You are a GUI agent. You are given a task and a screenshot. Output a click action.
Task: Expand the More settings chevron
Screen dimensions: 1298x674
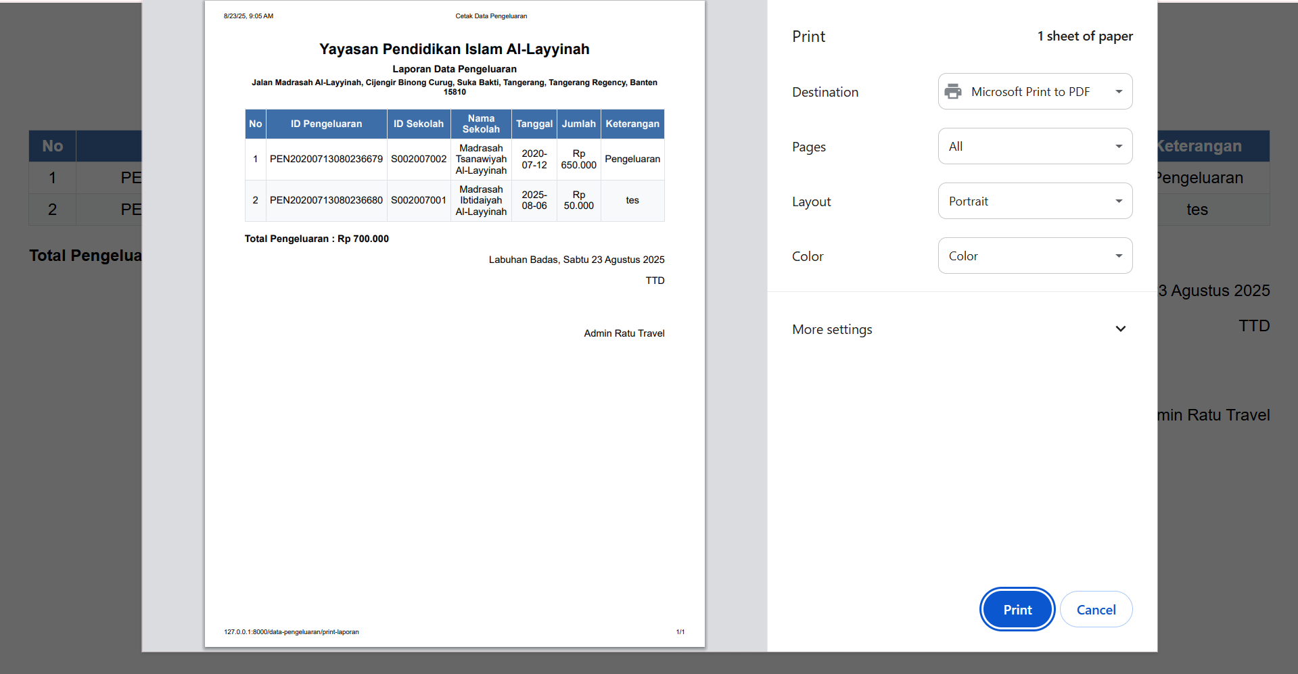1120,329
